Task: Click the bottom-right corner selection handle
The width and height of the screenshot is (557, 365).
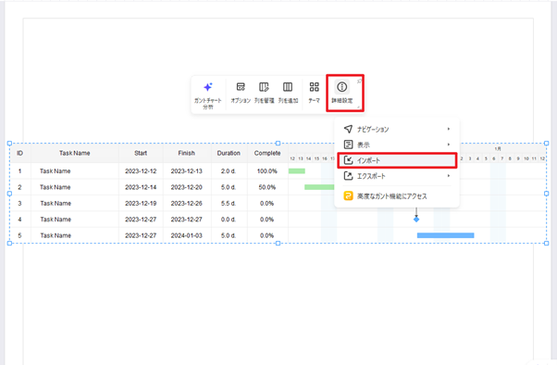Action: click(x=546, y=244)
